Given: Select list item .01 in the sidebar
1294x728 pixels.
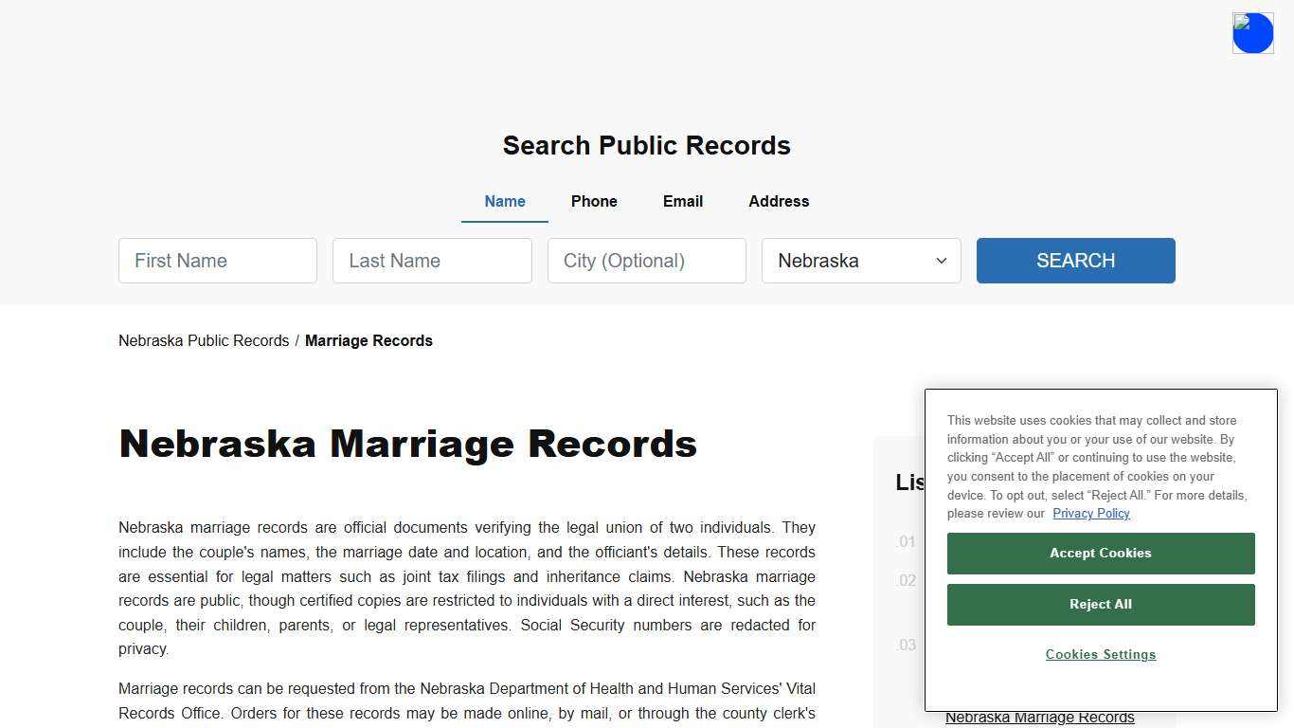Looking at the screenshot, I should (x=906, y=541).
